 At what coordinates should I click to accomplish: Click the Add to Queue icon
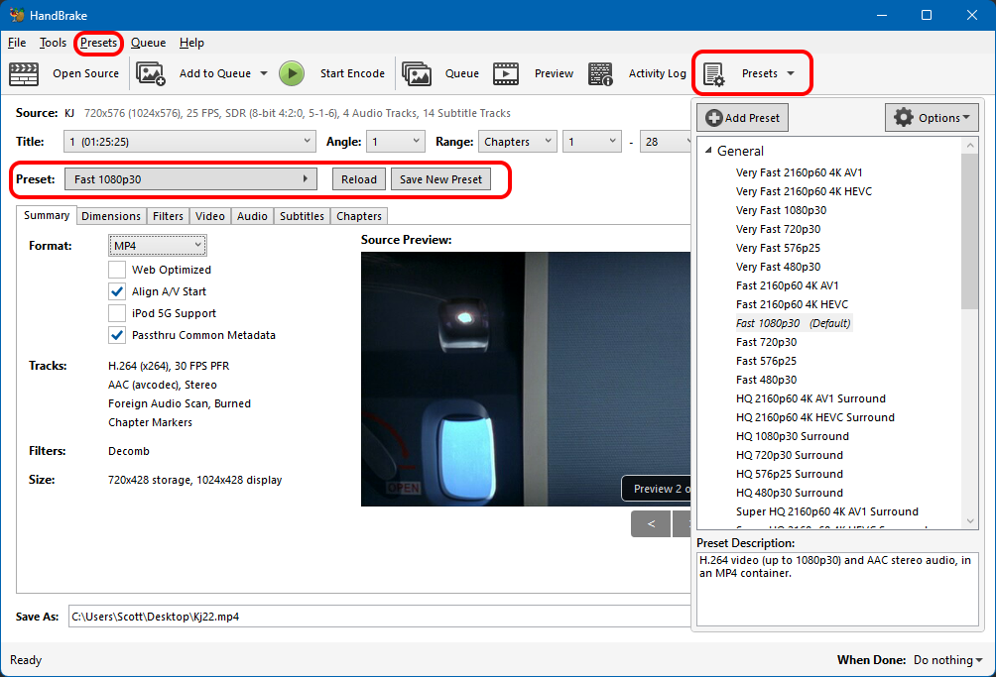click(151, 73)
